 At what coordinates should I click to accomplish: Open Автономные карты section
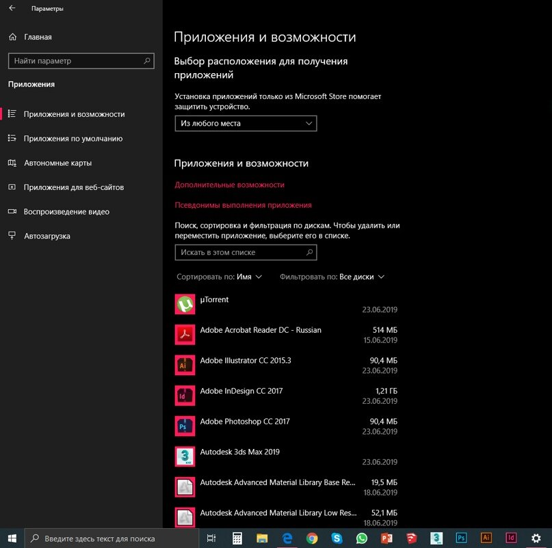(57, 163)
